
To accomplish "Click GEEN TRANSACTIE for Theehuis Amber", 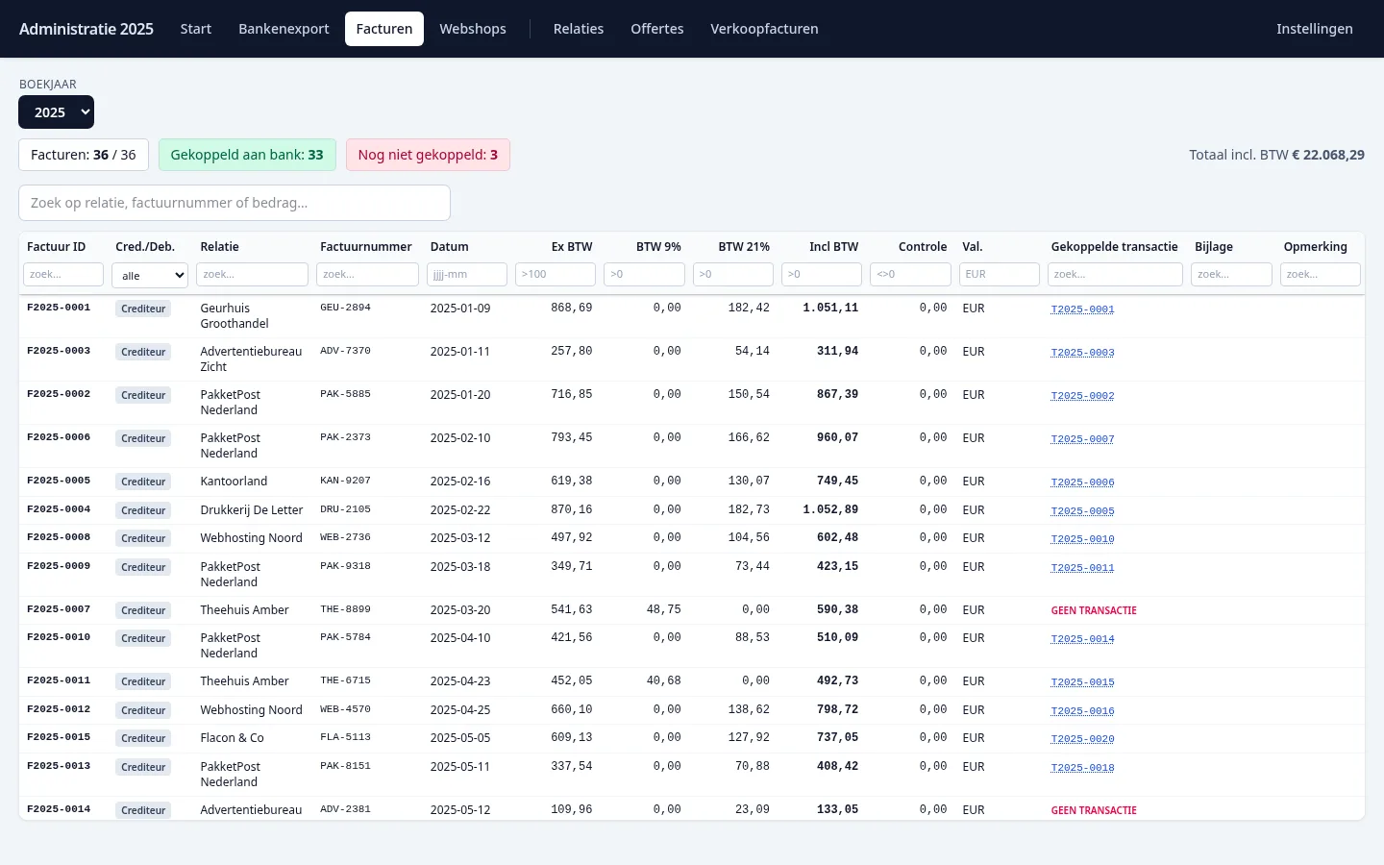I will pos(1094,610).
